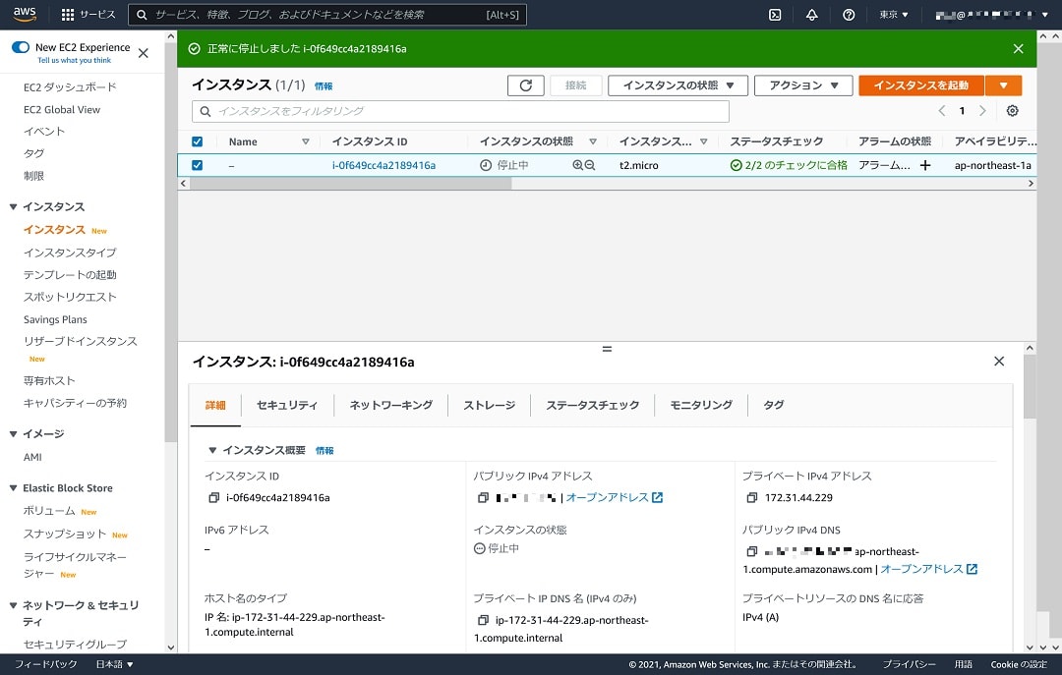Toggle the New EC2 Experience switch
Screen dimensions: 1062x675
click(21, 47)
